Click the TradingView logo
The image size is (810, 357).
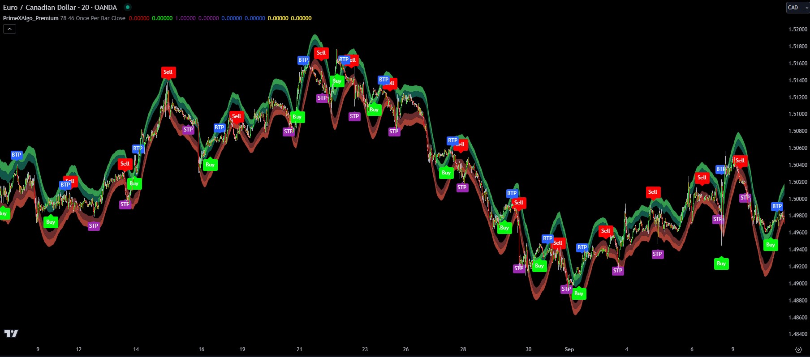(x=11, y=333)
